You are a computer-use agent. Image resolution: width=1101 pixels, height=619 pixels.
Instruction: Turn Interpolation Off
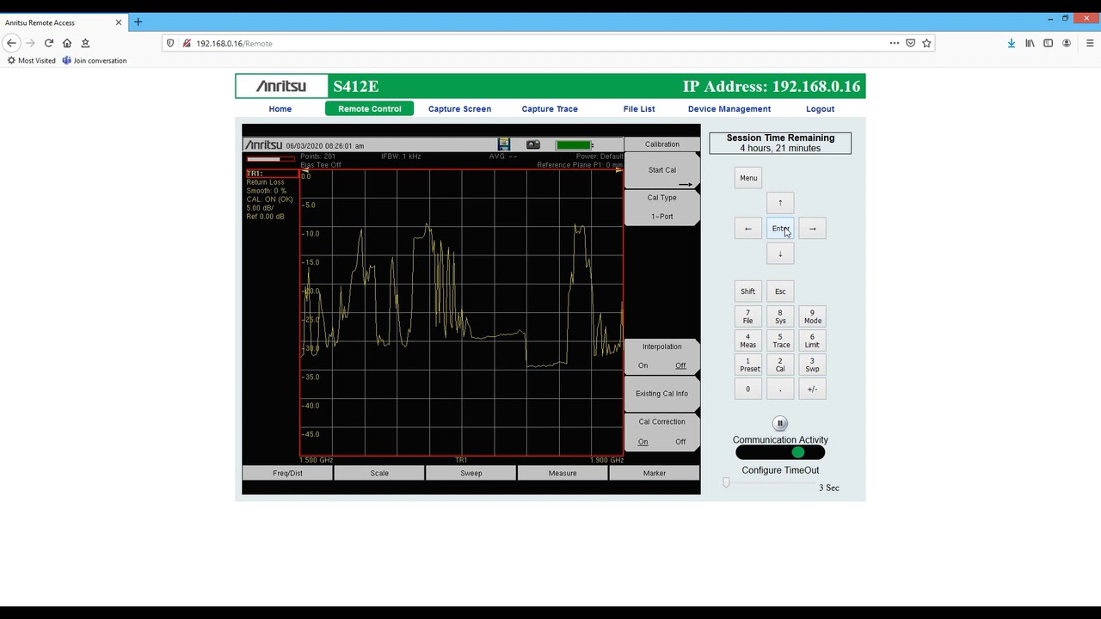pyautogui.click(x=680, y=365)
